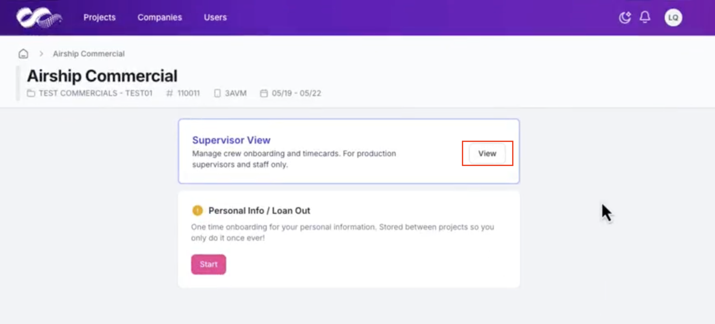Click breadcrumb chevron separator arrow
Screen dimensions: 715x324
41,54
